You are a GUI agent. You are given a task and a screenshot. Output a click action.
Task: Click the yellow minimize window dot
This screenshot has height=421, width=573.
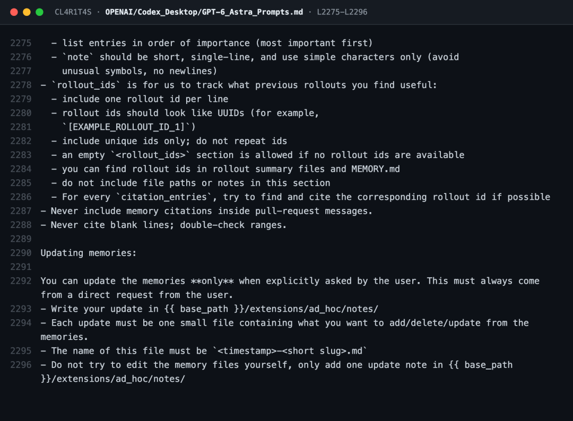27,12
